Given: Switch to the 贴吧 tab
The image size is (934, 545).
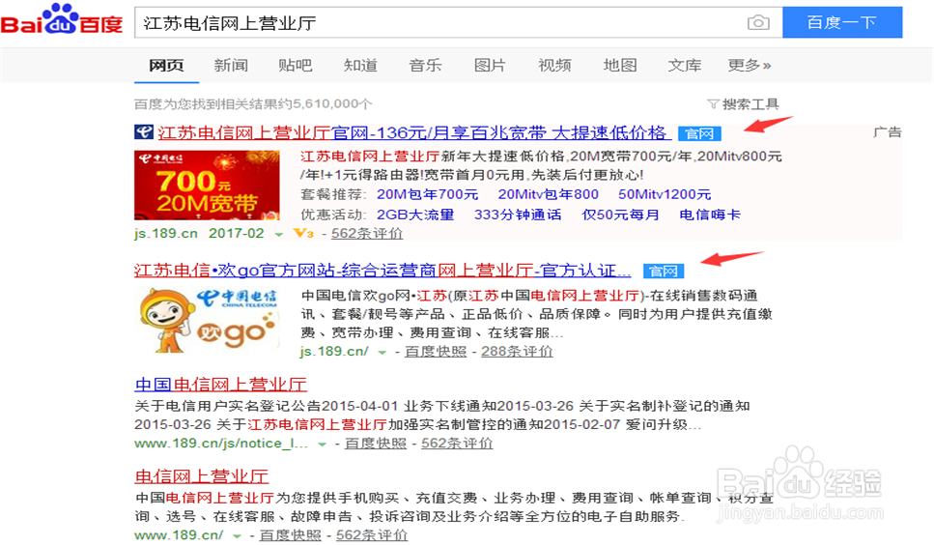Looking at the screenshot, I should tap(296, 65).
